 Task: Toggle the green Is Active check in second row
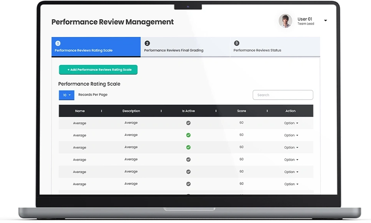188,135
